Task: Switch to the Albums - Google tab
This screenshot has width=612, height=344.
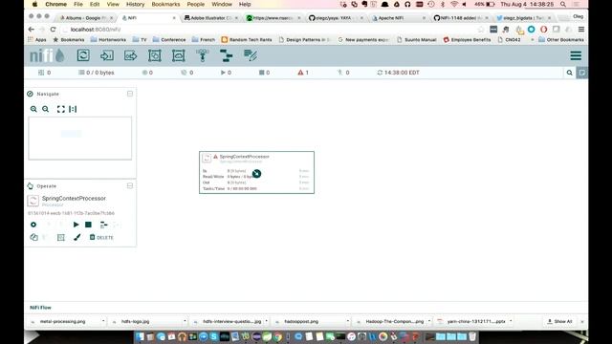Action: [85, 18]
